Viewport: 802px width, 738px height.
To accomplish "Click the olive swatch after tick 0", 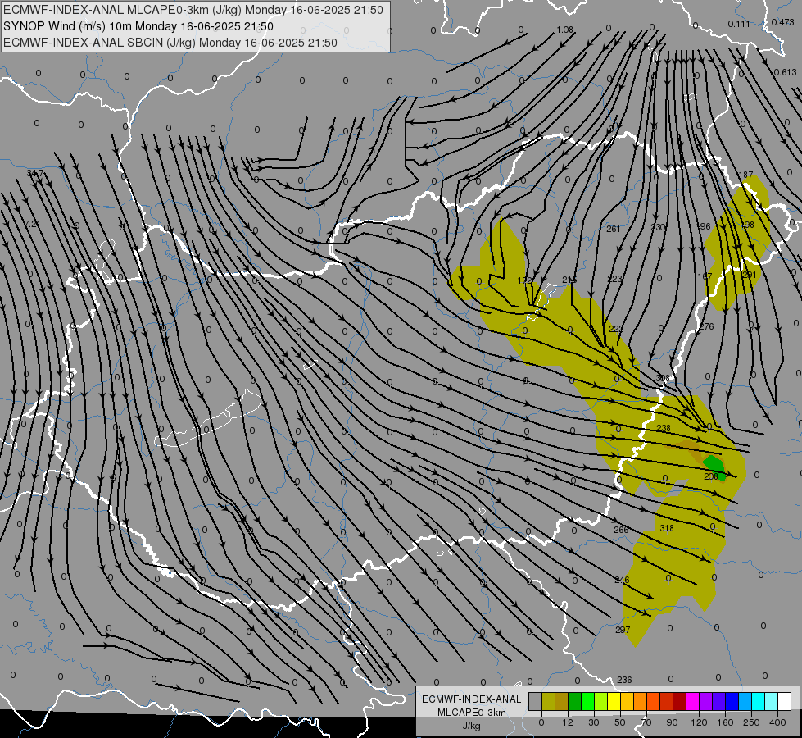I will (548, 702).
